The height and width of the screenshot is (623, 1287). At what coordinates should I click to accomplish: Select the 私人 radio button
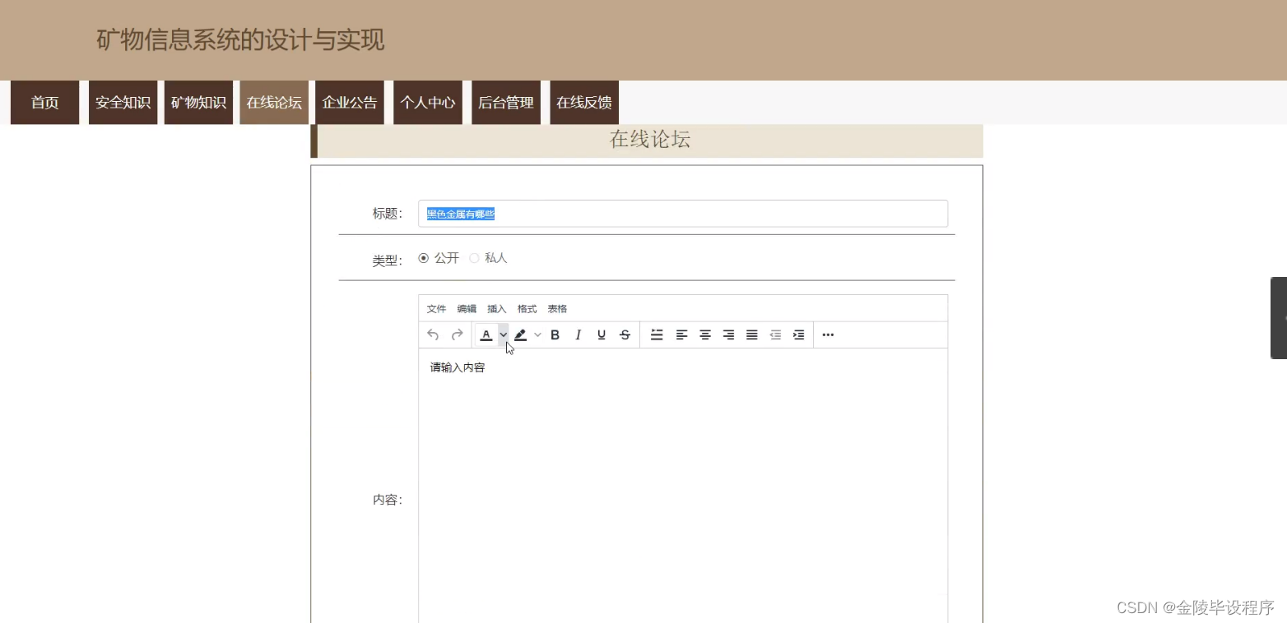tap(474, 257)
